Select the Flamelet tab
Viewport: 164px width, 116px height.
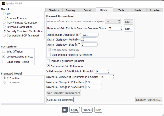pyautogui.click(x=104, y=10)
